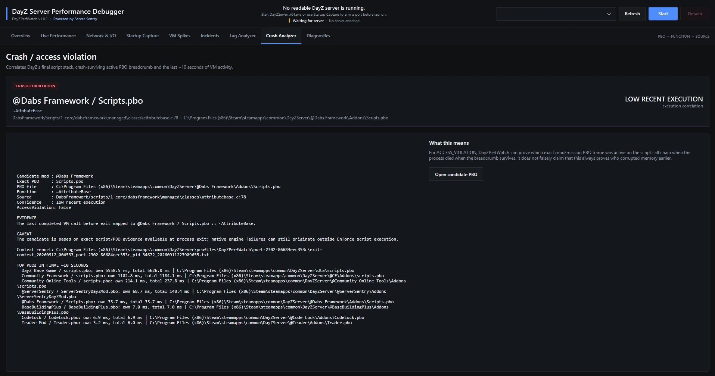Click the Refresh button

coord(632,14)
